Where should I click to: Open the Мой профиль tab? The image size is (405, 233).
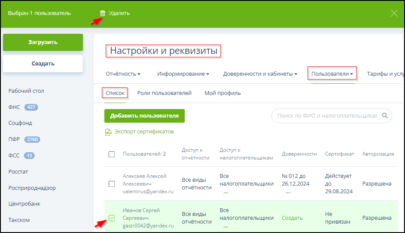coord(222,93)
